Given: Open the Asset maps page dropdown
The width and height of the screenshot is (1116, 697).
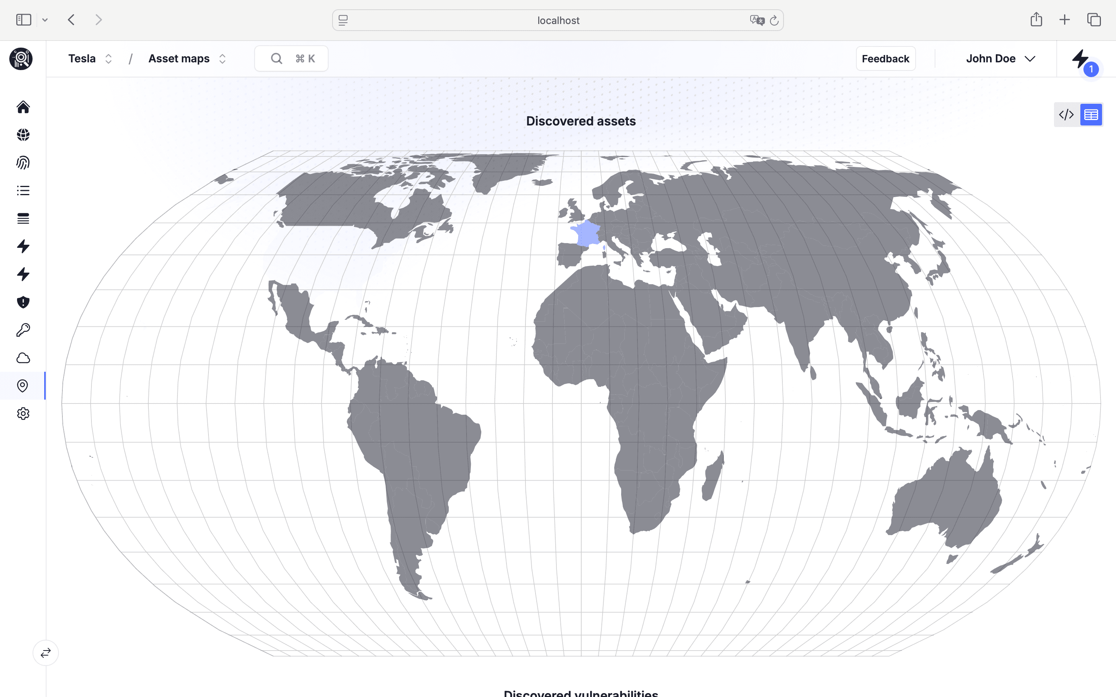Looking at the screenshot, I should 187,58.
